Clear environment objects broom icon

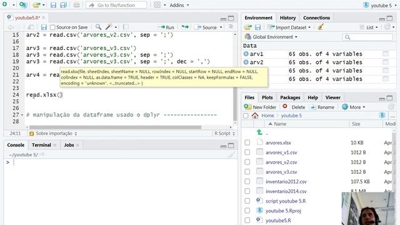(321, 27)
